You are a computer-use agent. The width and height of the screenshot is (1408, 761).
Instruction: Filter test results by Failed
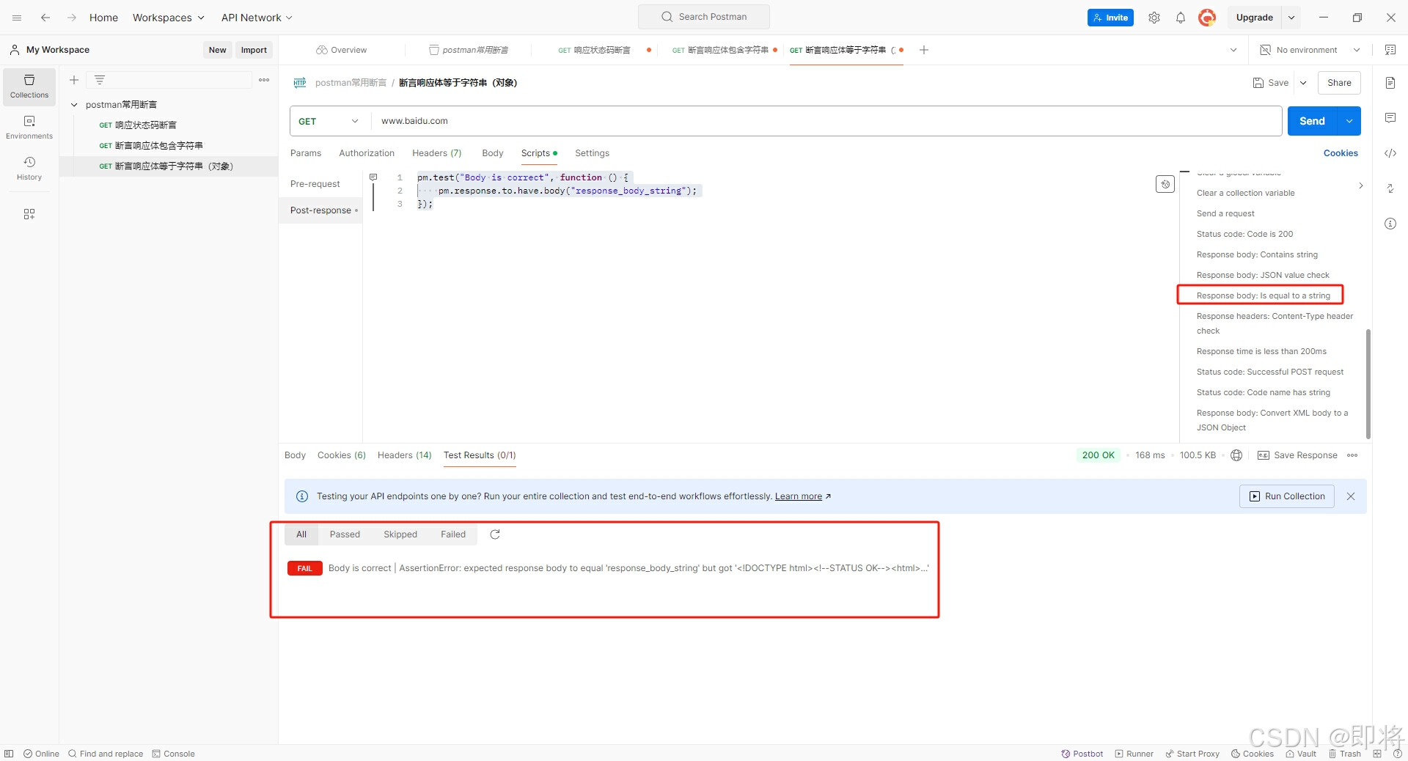click(453, 534)
